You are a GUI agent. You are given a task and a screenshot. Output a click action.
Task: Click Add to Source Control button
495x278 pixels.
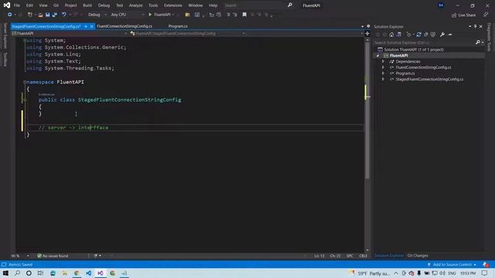452,264
